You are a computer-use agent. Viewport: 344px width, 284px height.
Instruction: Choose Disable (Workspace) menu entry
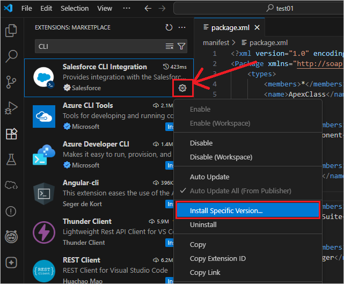[248, 157]
